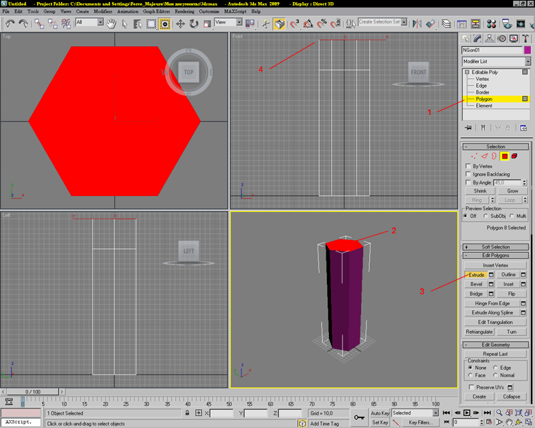Click the Redo arrow in the toolbar
535x428 pixels.
(x=23, y=23)
